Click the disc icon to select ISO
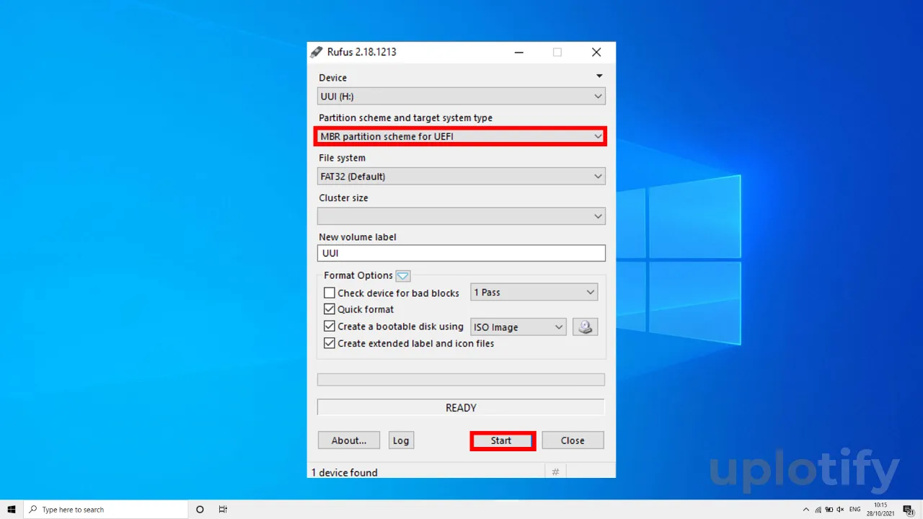 coord(586,327)
